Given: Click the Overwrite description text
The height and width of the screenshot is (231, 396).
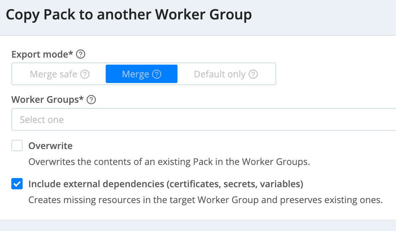Looking at the screenshot, I should (x=169, y=162).
